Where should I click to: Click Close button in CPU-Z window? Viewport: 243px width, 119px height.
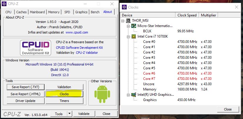[106, 114]
